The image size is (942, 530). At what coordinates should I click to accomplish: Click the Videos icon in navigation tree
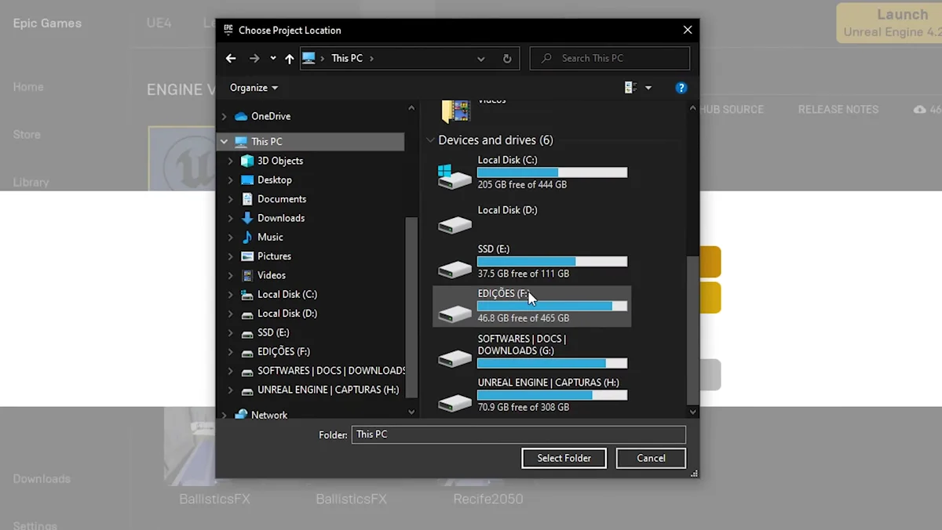pos(247,275)
